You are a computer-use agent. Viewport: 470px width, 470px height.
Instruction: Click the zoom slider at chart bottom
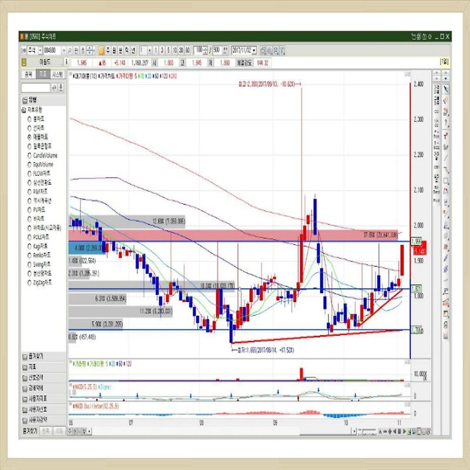click(367, 431)
